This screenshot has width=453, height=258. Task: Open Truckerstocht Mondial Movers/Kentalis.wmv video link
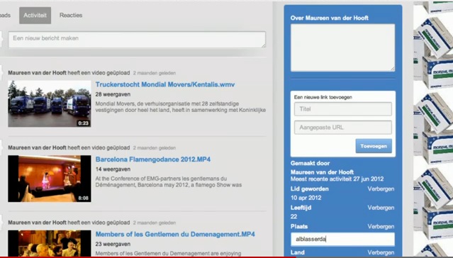[165, 84]
